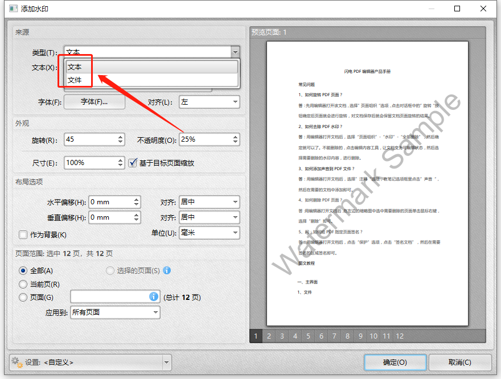Select 文本 option in type dropdown list
This screenshot has width=501, height=379.
[152, 67]
